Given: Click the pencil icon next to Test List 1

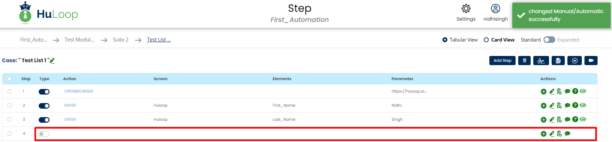Looking at the screenshot, I should pos(52,61).
